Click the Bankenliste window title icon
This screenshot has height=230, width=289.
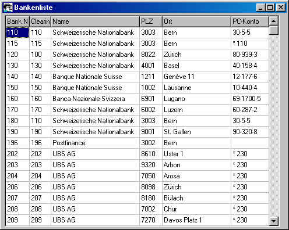coord(8,8)
